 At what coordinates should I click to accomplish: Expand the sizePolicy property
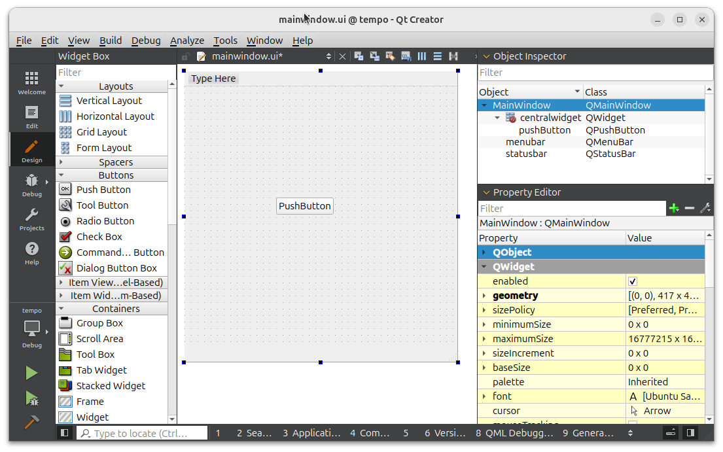(x=484, y=309)
